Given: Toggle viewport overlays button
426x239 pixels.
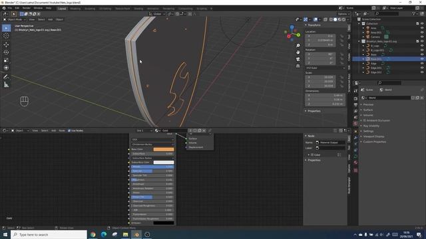Looking at the screenshot, I should (x=316, y=19).
